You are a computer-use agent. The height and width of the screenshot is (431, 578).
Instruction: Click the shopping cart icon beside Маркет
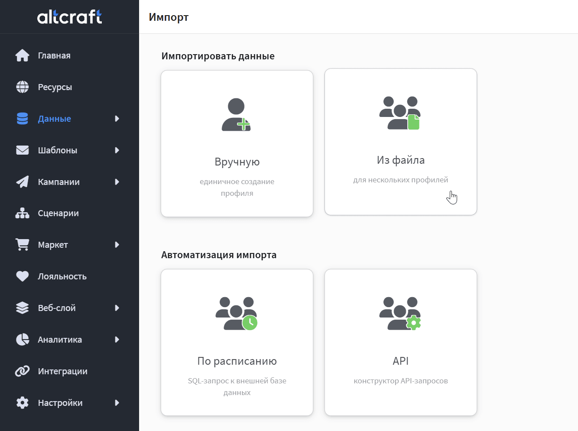[23, 245]
